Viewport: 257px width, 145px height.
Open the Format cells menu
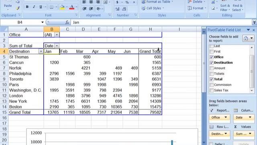197,8
